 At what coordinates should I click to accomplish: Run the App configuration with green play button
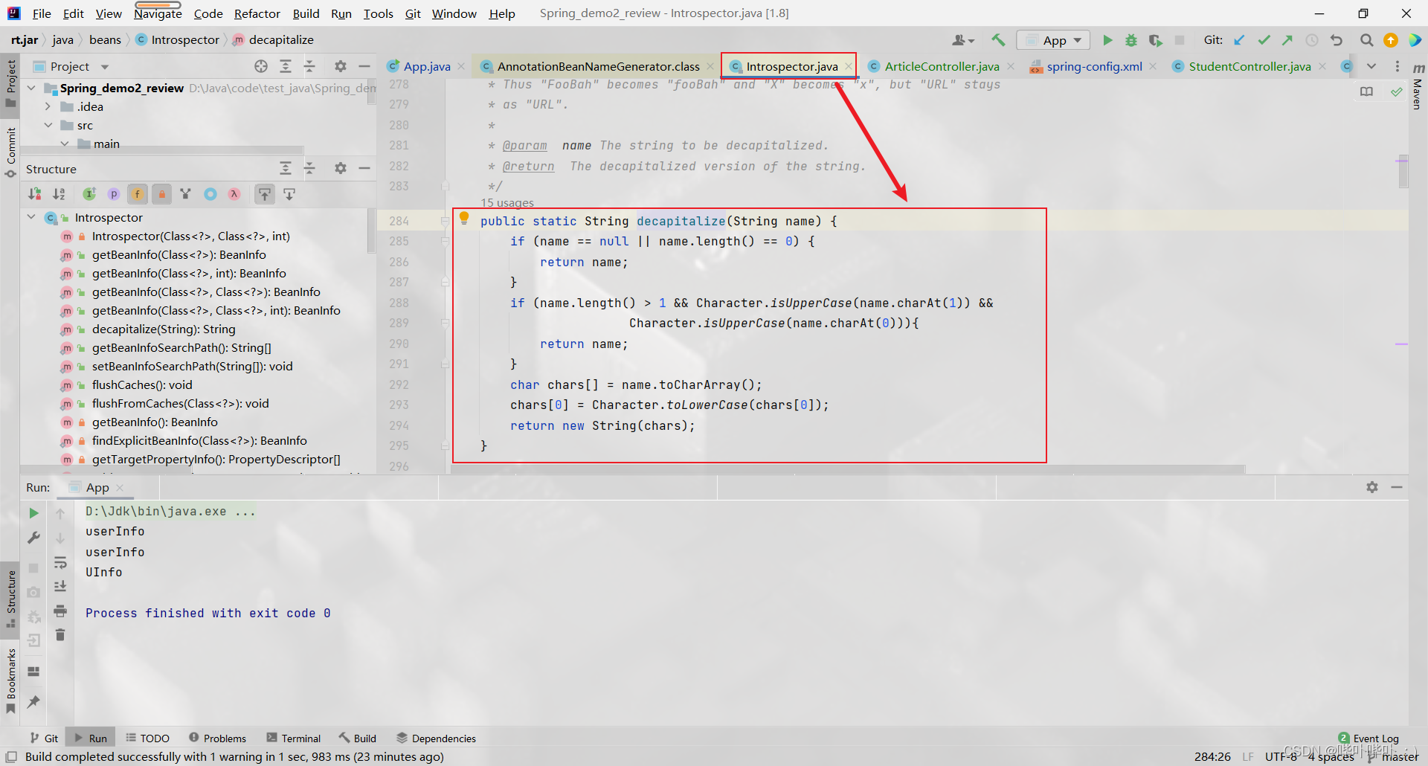coord(1107,40)
